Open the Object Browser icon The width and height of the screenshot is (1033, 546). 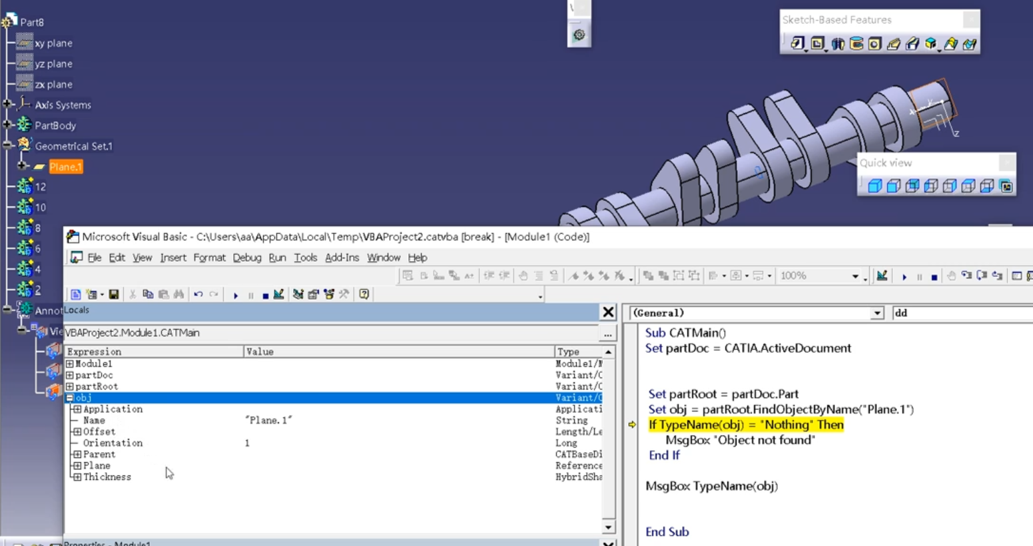click(x=329, y=294)
